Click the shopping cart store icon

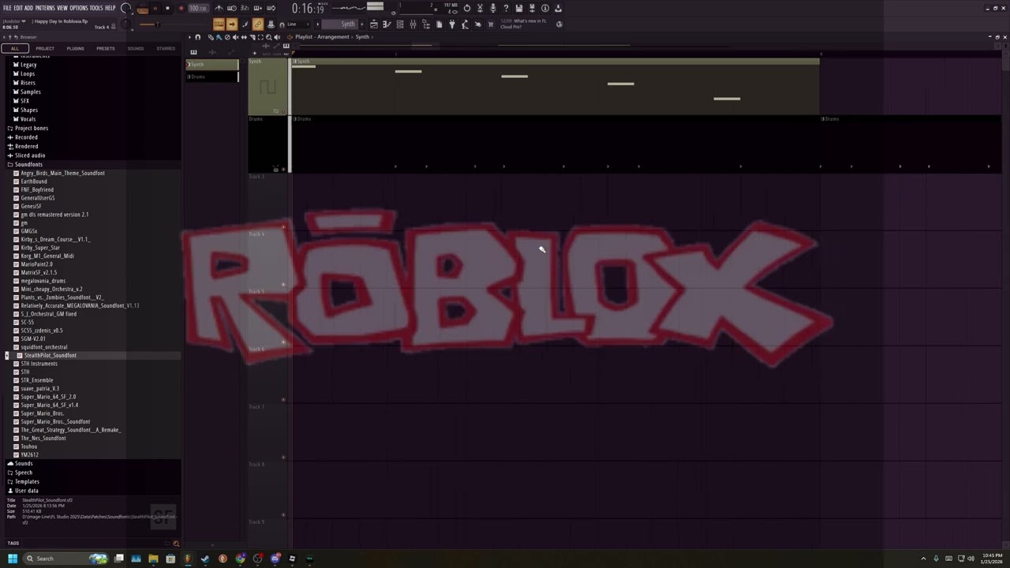coord(491,24)
